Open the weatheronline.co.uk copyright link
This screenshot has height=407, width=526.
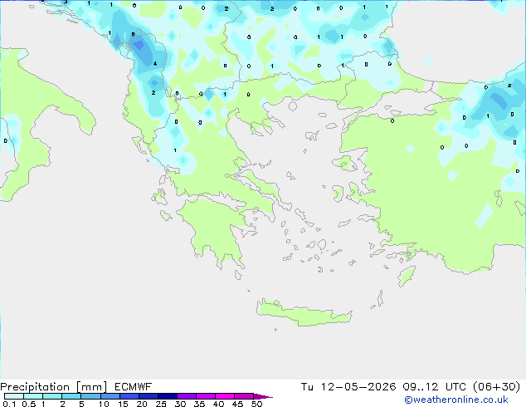click(x=456, y=400)
